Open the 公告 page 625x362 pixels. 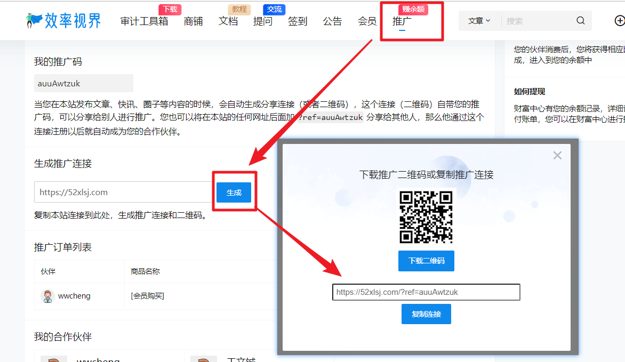click(332, 21)
